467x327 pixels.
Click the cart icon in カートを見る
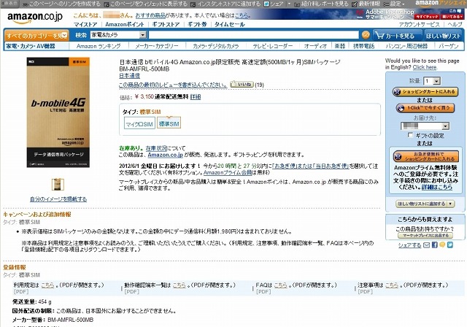click(x=379, y=36)
